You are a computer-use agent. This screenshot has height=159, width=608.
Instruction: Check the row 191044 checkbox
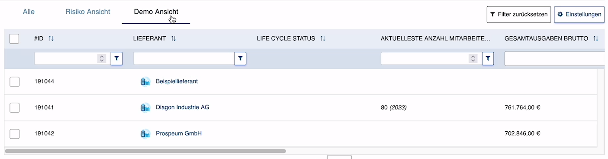coord(14,81)
